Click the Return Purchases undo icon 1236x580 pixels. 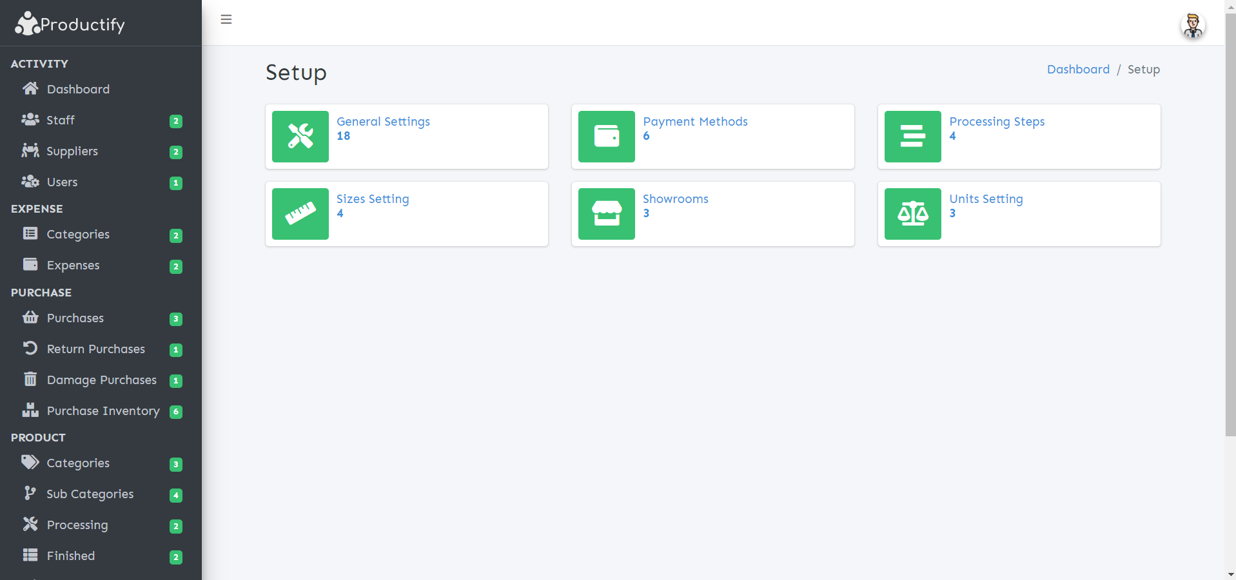click(x=30, y=349)
